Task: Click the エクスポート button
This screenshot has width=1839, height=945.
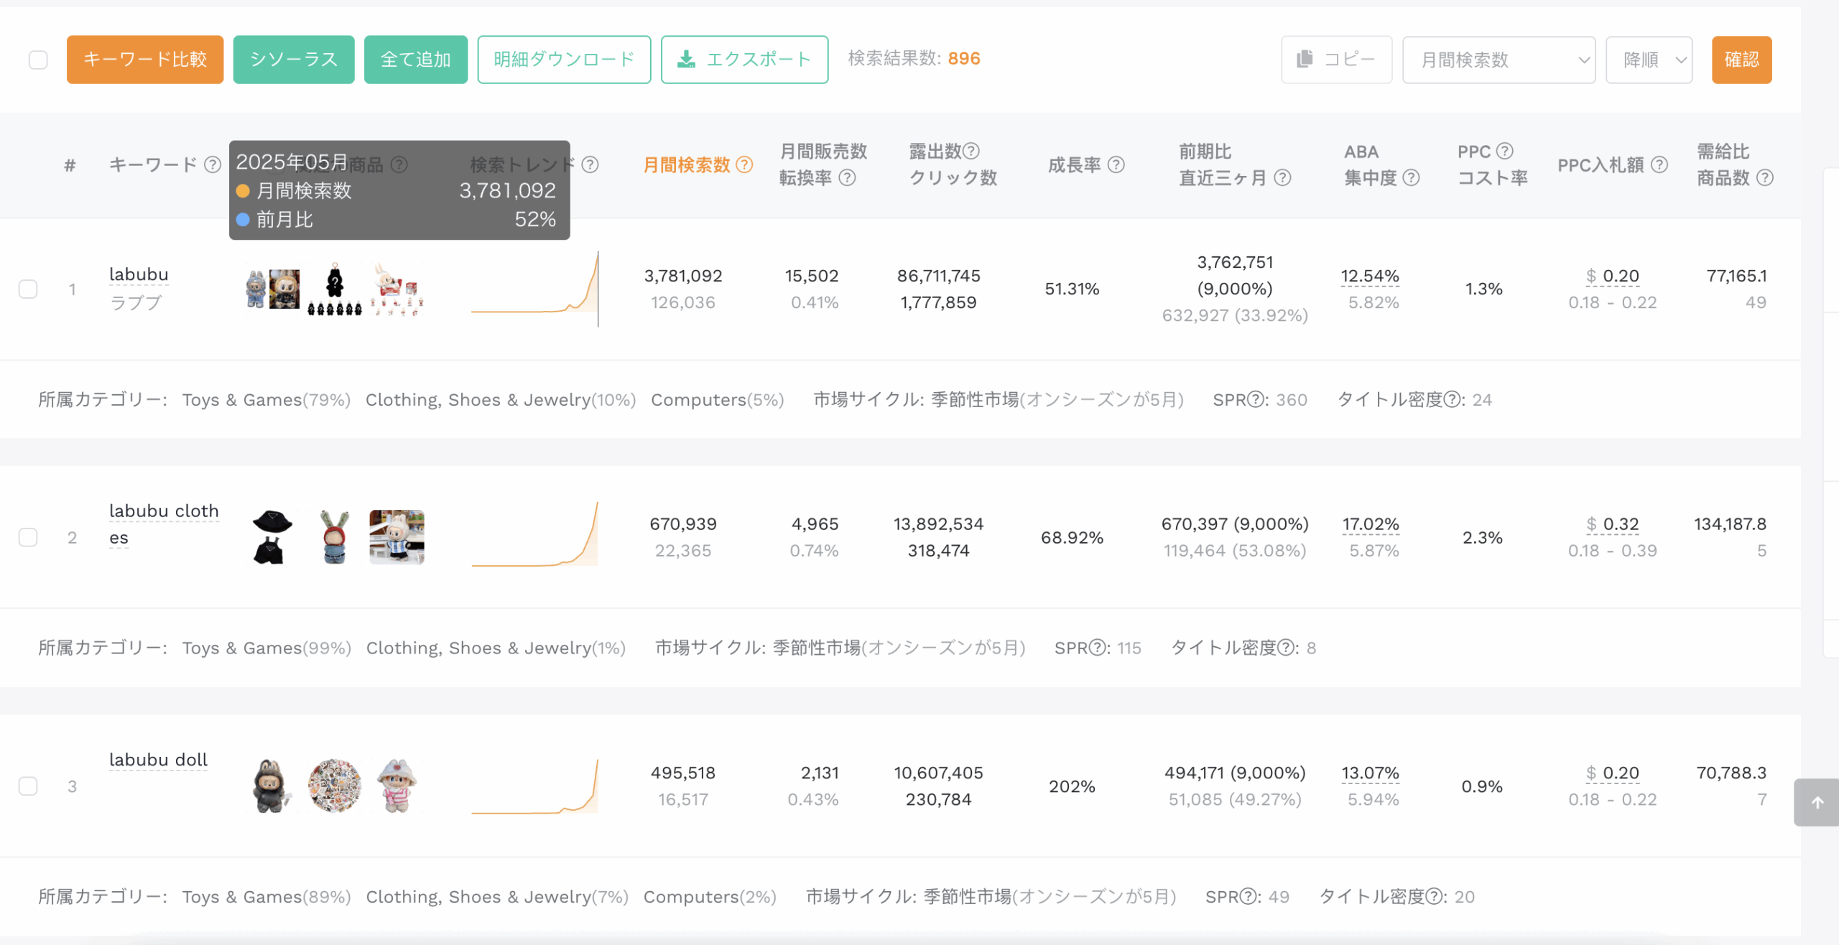Action: pyautogui.click(x=744, y=60)
